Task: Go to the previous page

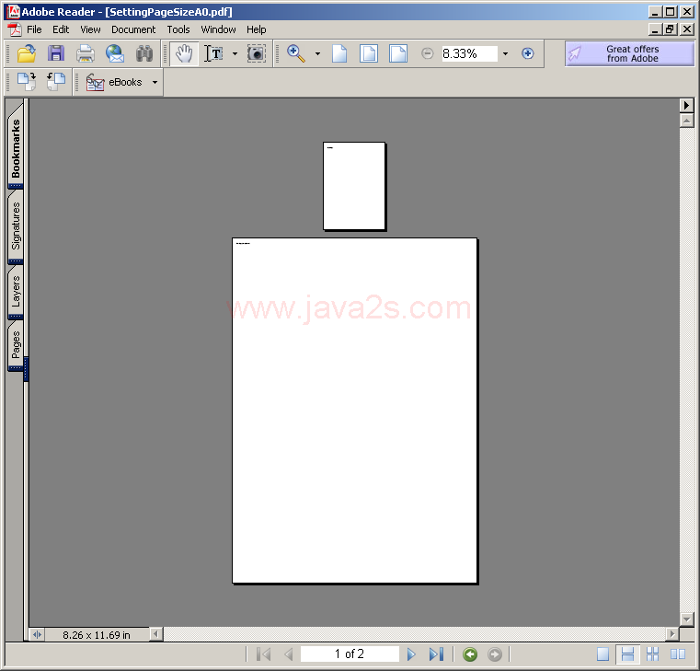Action: click(x=289, y=654)
